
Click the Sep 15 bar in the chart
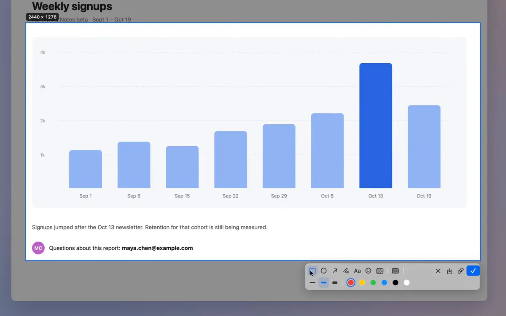[x=182, y=167]
